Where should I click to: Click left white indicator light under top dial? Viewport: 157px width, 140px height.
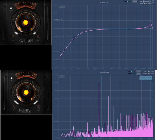click(16, 33)
